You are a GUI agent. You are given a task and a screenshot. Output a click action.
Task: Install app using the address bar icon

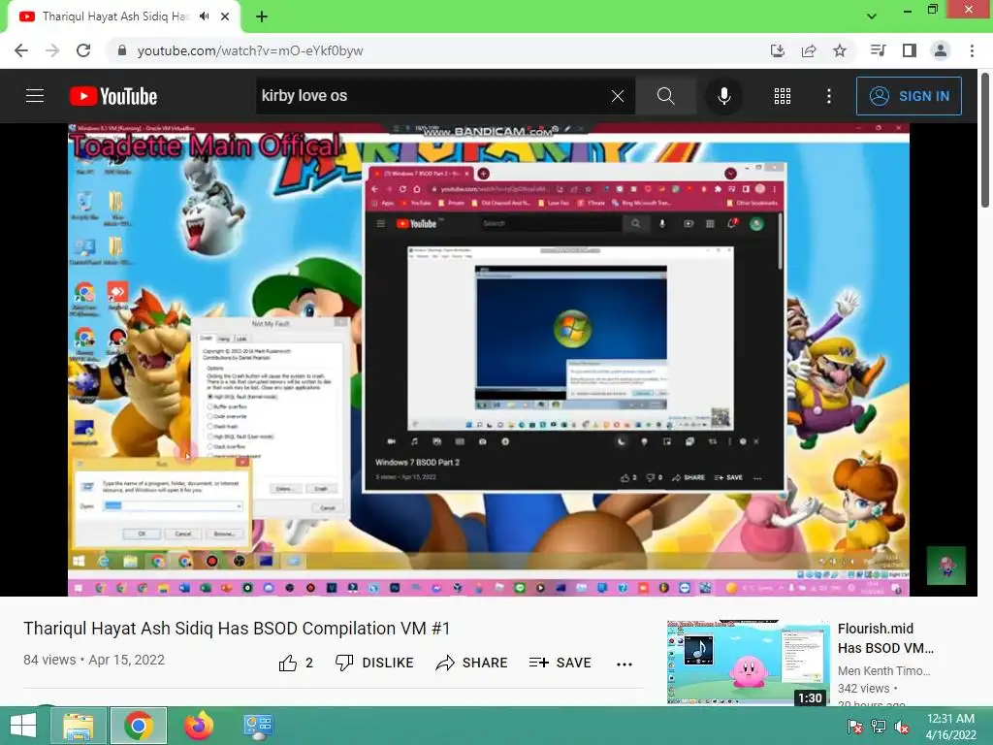click(x=778, y=50)
